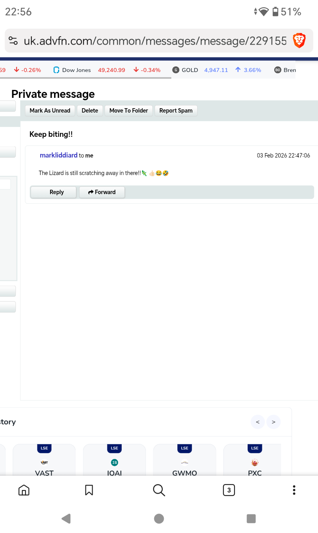This screenshot has height=533, width=318.
Task: Open the PXC stock card
Action: click(252, 460)
